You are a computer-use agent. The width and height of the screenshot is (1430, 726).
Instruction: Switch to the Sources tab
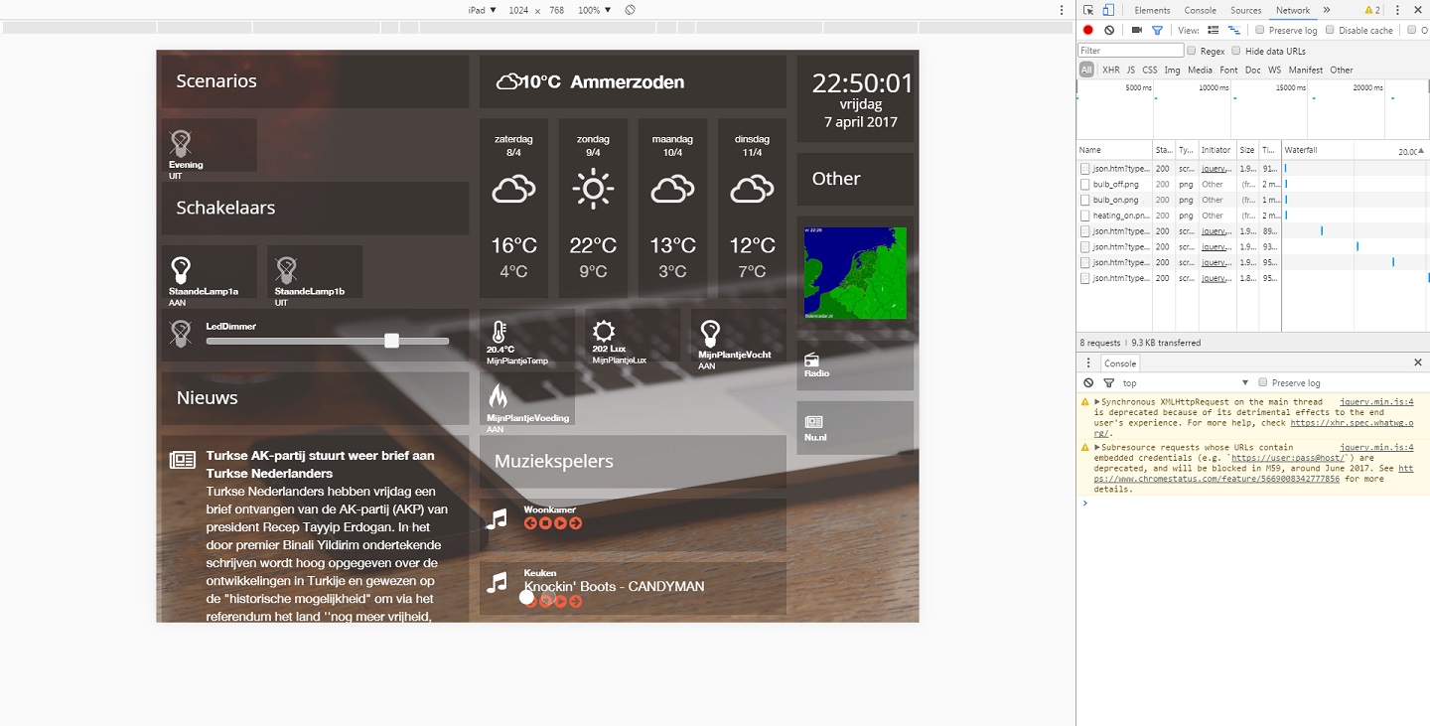(x=1245, y=10)
